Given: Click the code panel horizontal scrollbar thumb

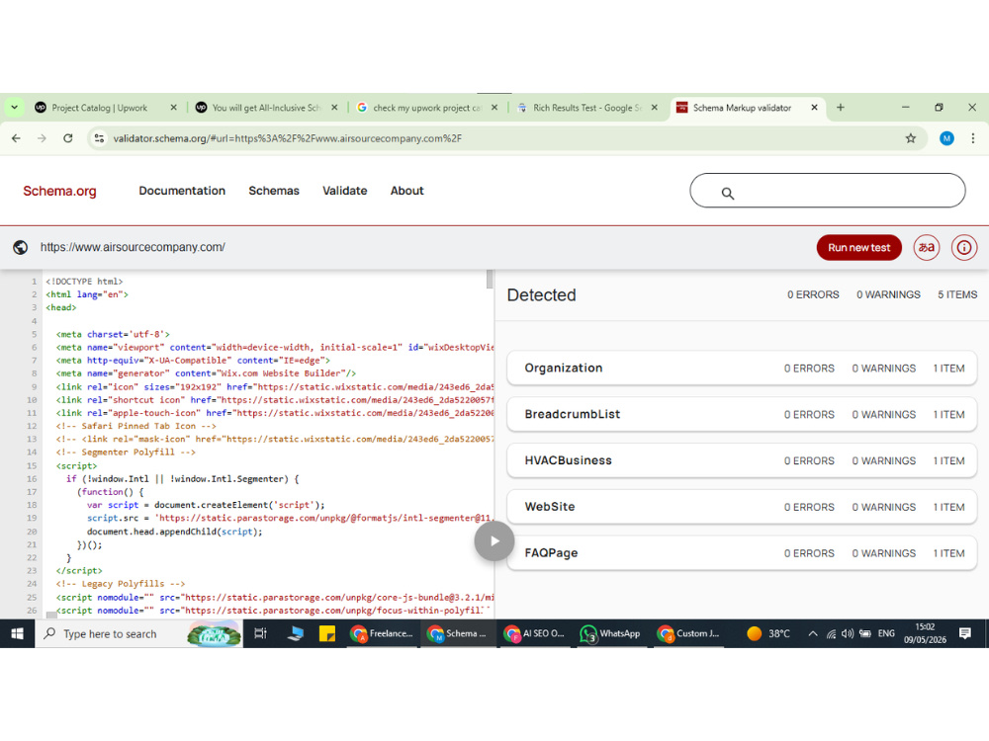Looking at the screenshot, I should [51, 615].
